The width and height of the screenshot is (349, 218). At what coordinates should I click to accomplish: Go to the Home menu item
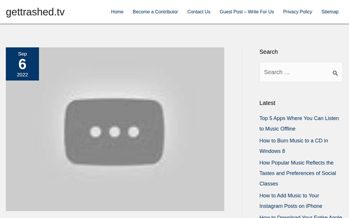[117, 12]
